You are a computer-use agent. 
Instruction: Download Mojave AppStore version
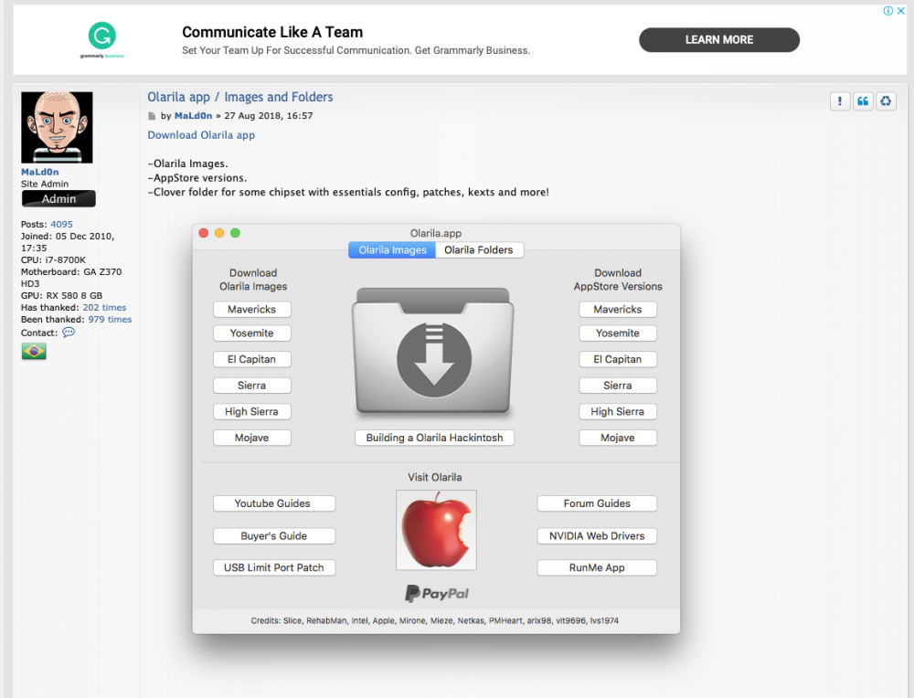tap(618, 438)
